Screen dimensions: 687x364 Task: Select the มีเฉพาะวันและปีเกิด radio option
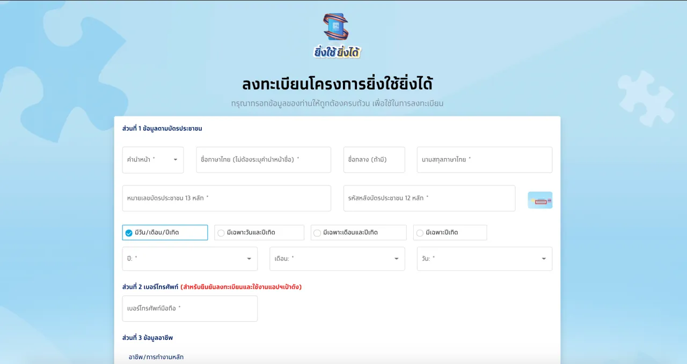tap(259, 233)
